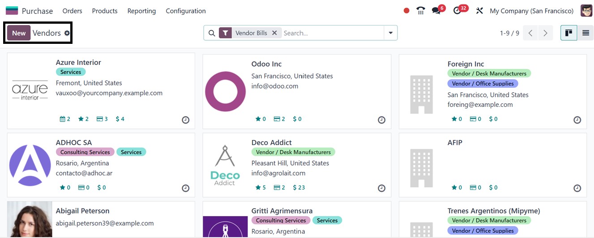594x238 pixels.
Task: Expand the search options dropdown arrow
Action: pos(391,33)
